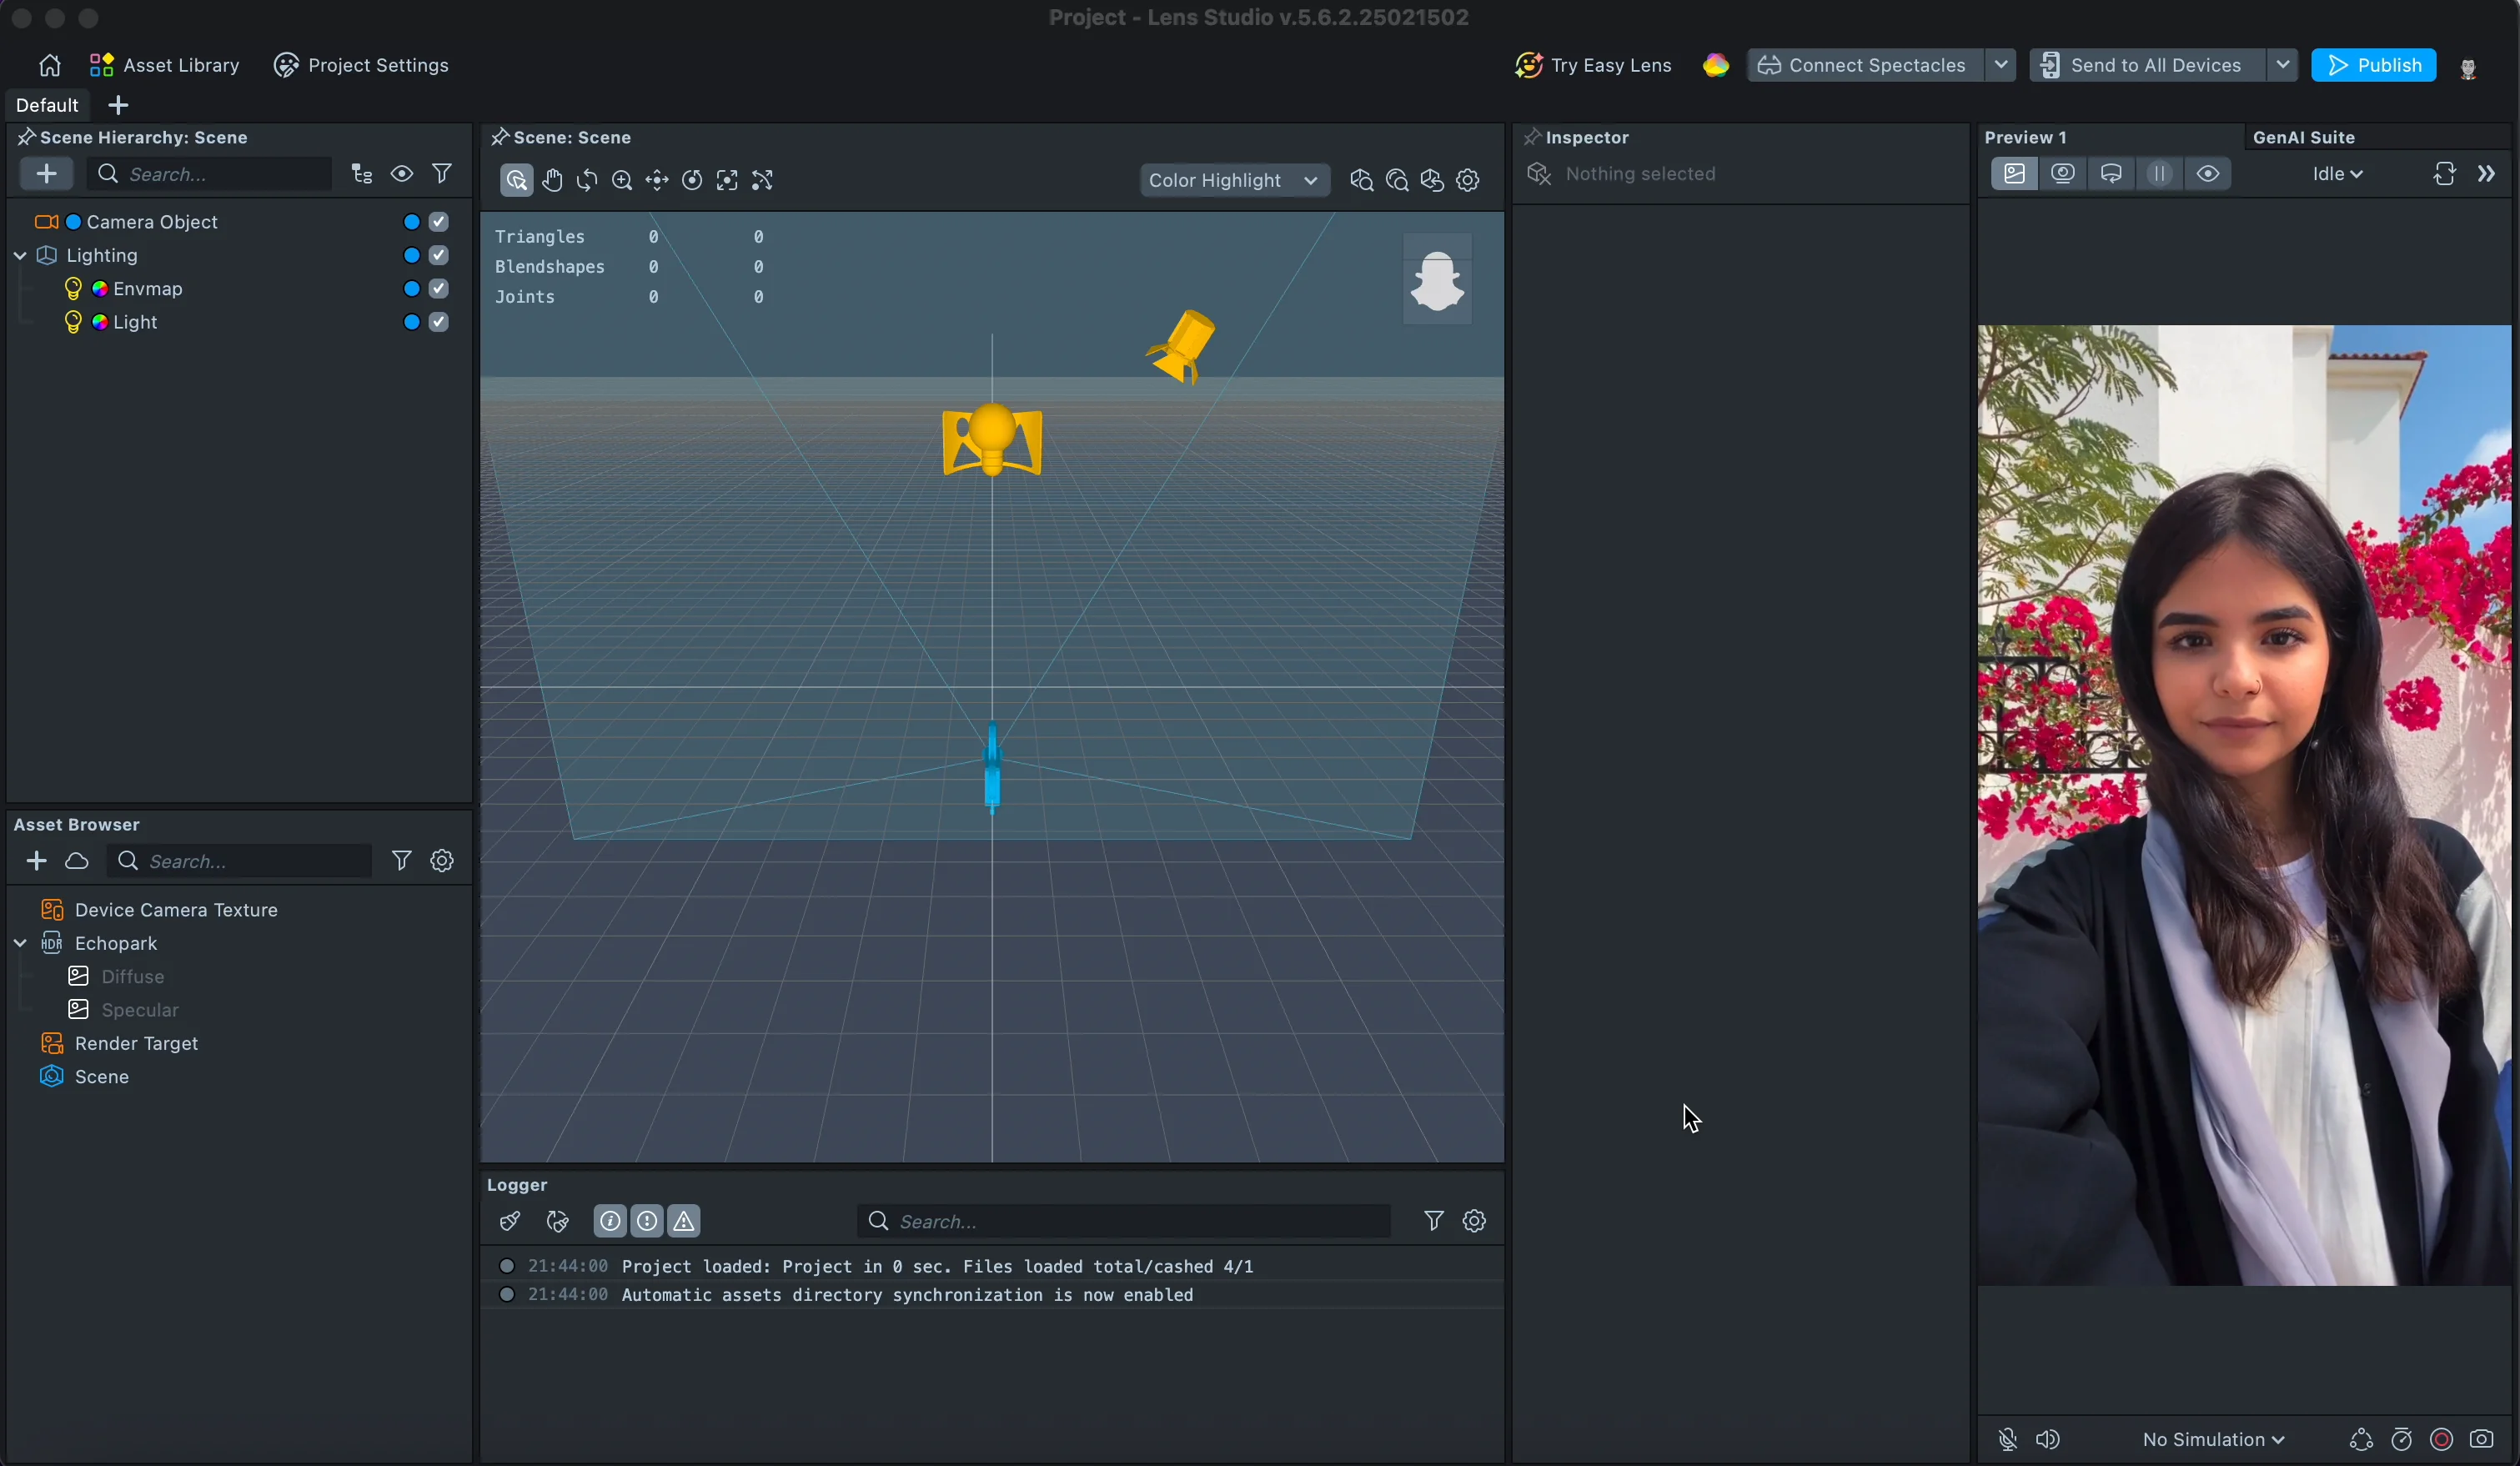Open the Color Highlight dropdown
Image resolution: width=2520 pixels, height=1466 pixels.
pos(1234,180)
